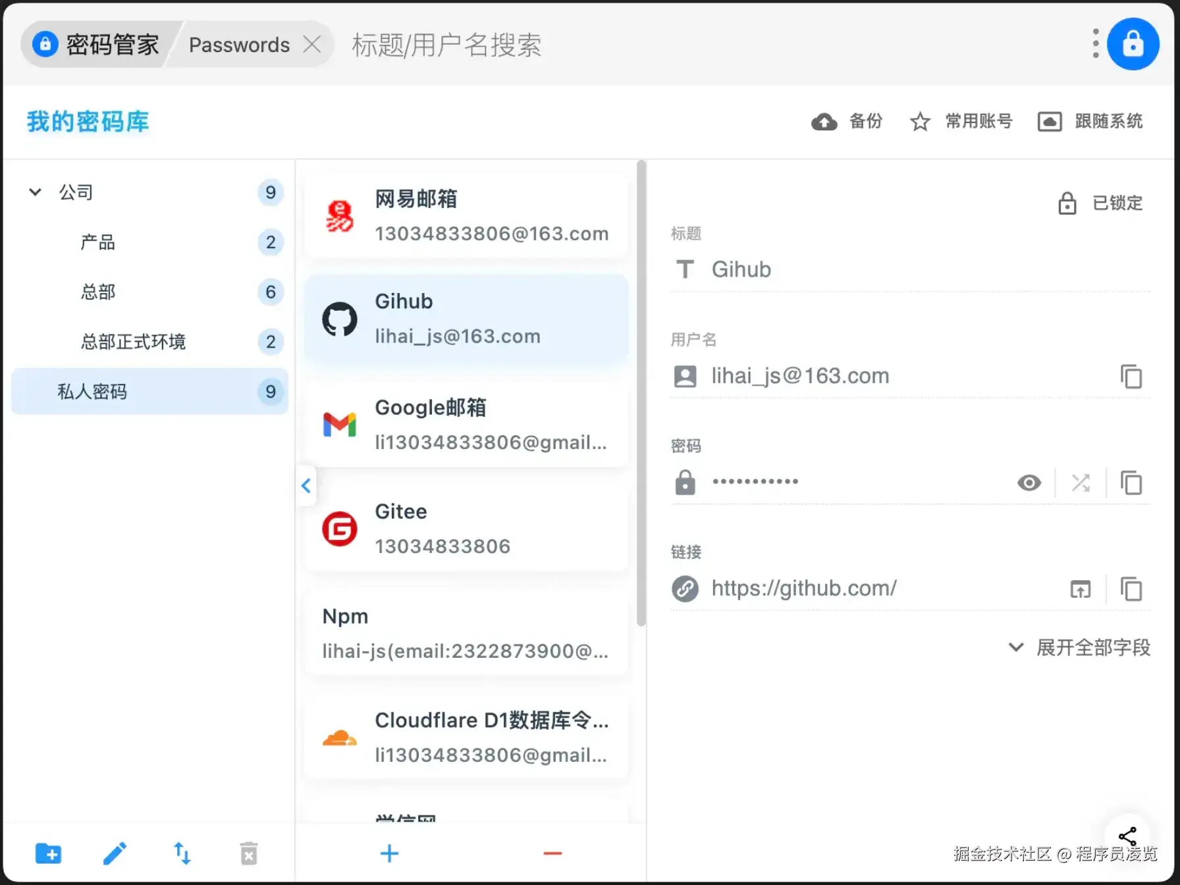
Task: Collapse the sidebar with the left chevron
Action: coord(306,486)
